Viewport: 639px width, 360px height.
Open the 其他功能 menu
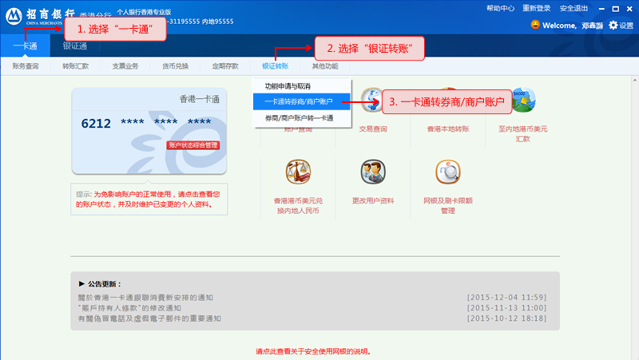click(325, 65)
